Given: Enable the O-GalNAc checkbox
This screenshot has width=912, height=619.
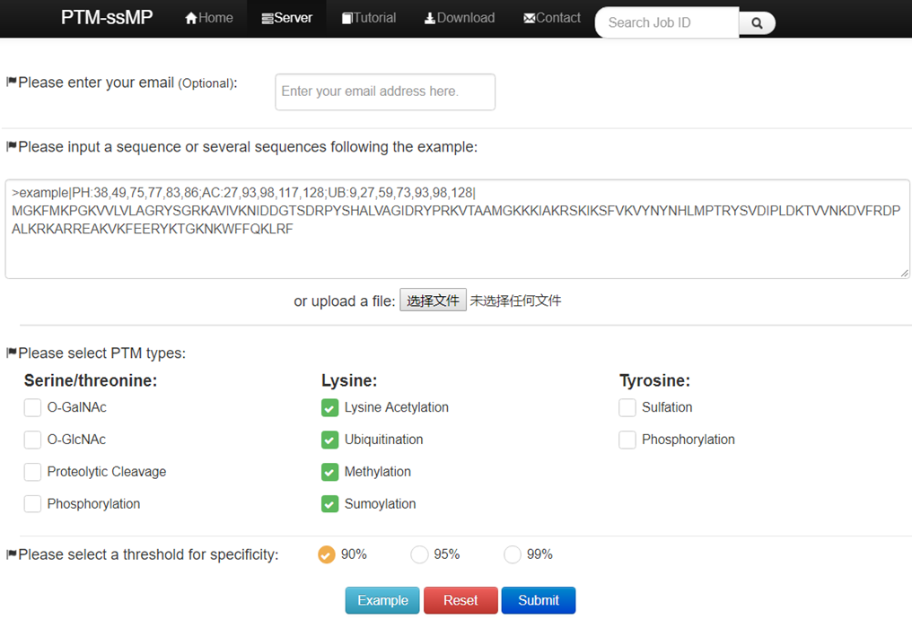Looking at the screenshot, I should [32, 407].
